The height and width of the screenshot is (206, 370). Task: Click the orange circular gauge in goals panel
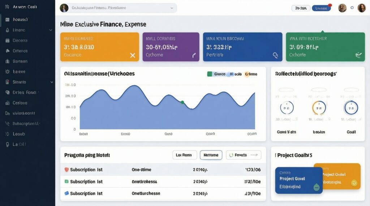click(319, 108)
